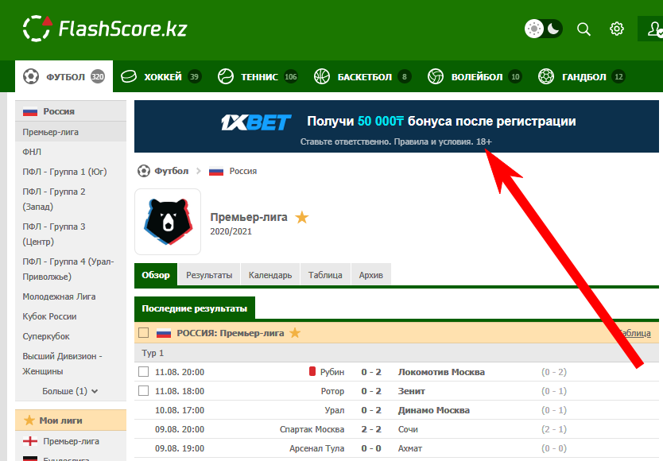
Task: Select the Хоккей sport tab
Action: coord(161,76)
